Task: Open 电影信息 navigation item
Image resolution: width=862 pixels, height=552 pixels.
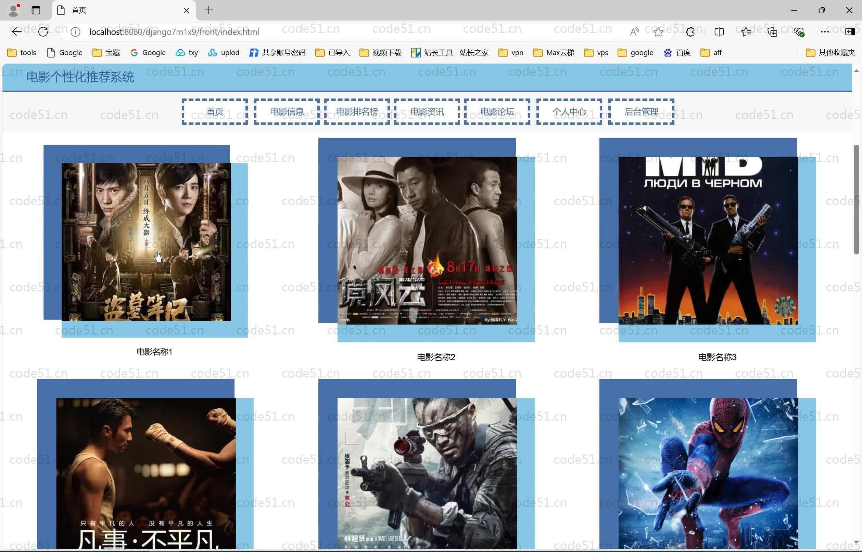Action: (287, 112)
